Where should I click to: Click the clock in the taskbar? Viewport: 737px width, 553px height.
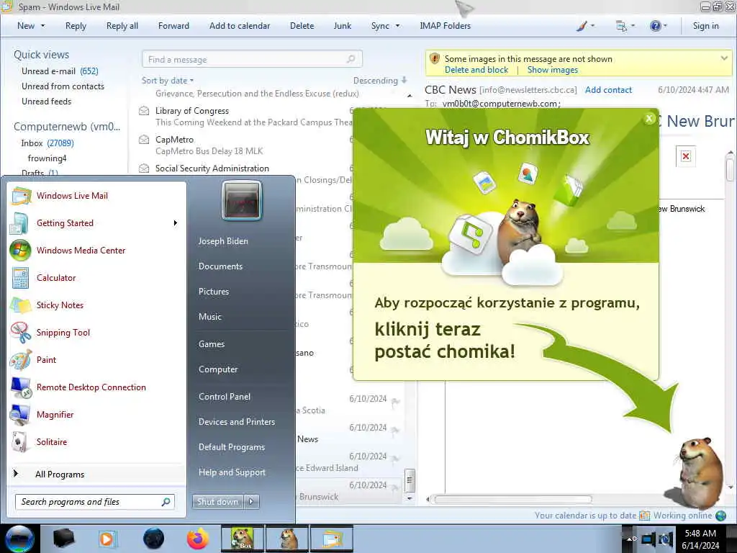(700, 539)
